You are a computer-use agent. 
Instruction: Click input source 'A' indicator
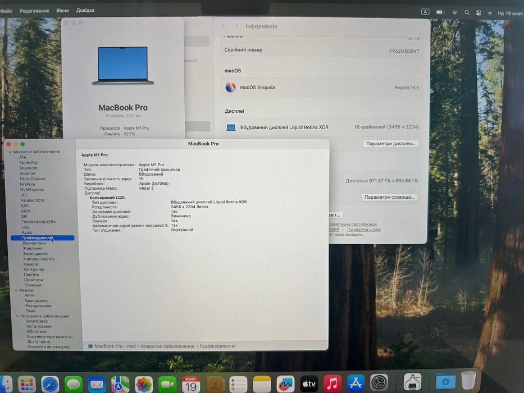point(425,12)
